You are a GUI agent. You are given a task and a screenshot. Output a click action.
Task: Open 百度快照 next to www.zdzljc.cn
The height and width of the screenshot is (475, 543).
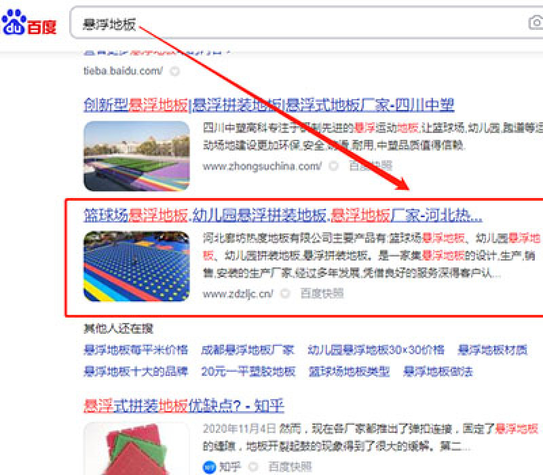point(322,294)
